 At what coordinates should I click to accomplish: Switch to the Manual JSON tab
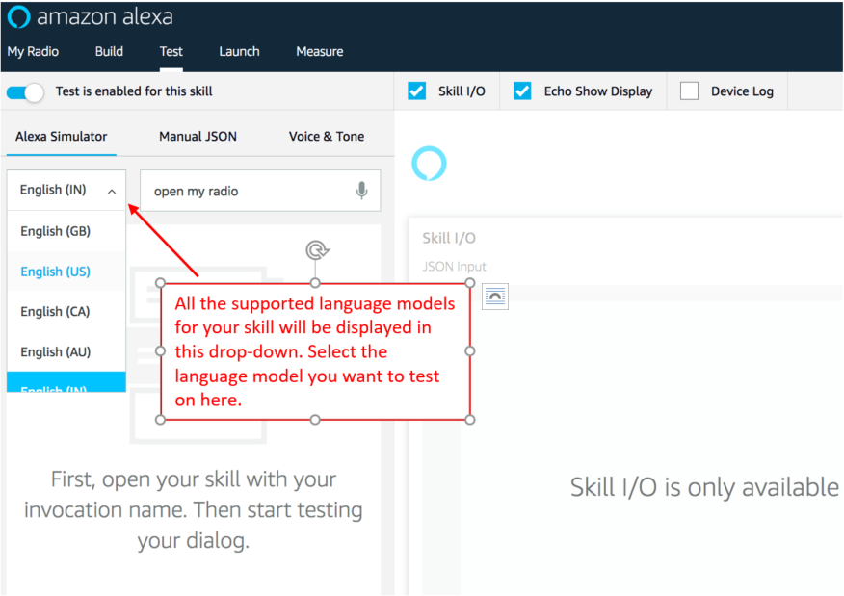click(x=198, y=137)
